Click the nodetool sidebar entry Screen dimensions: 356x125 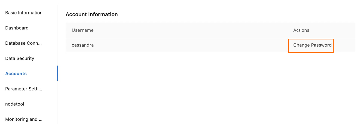15,104
